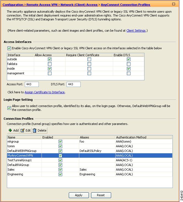Viewport: 183px width, 202px height.
Task: Check Allow Access for faildata interface
Action: [x=50, y=64]
